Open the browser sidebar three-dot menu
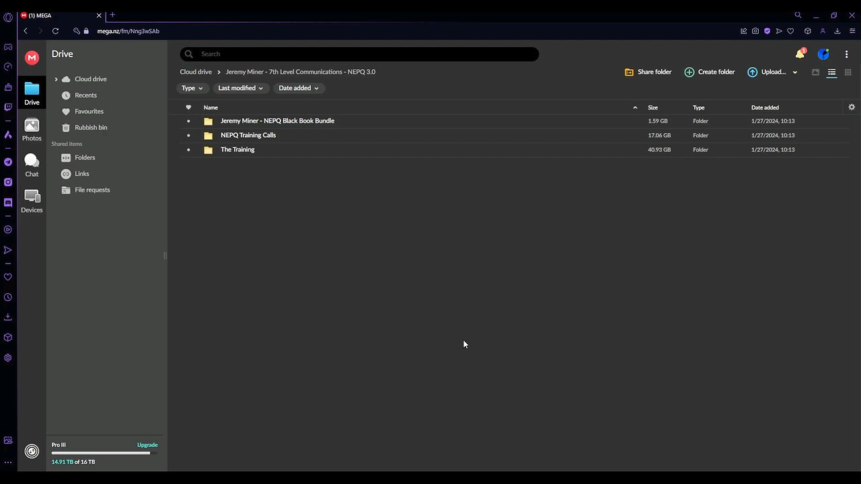861x484 pixels. point(8,462)
